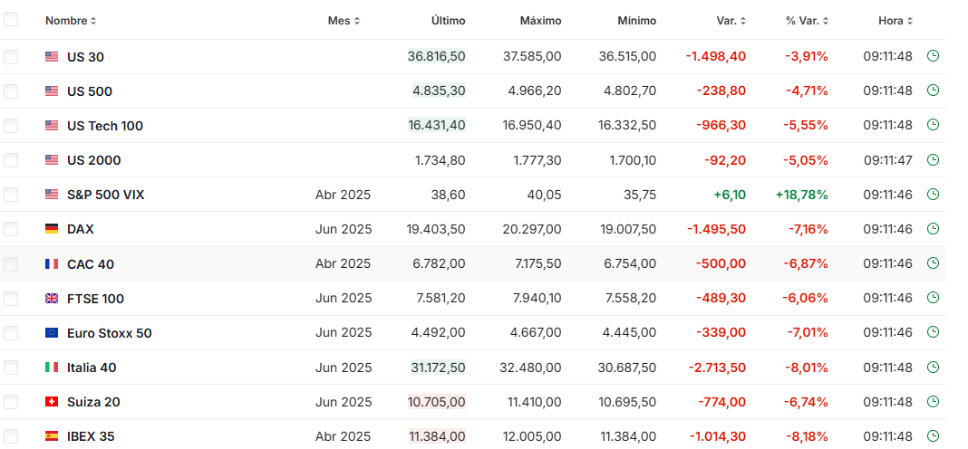Sort the table by Nombre column
Image resolution: width=968 pixels, height=449 pixels.
pos(71,21)
